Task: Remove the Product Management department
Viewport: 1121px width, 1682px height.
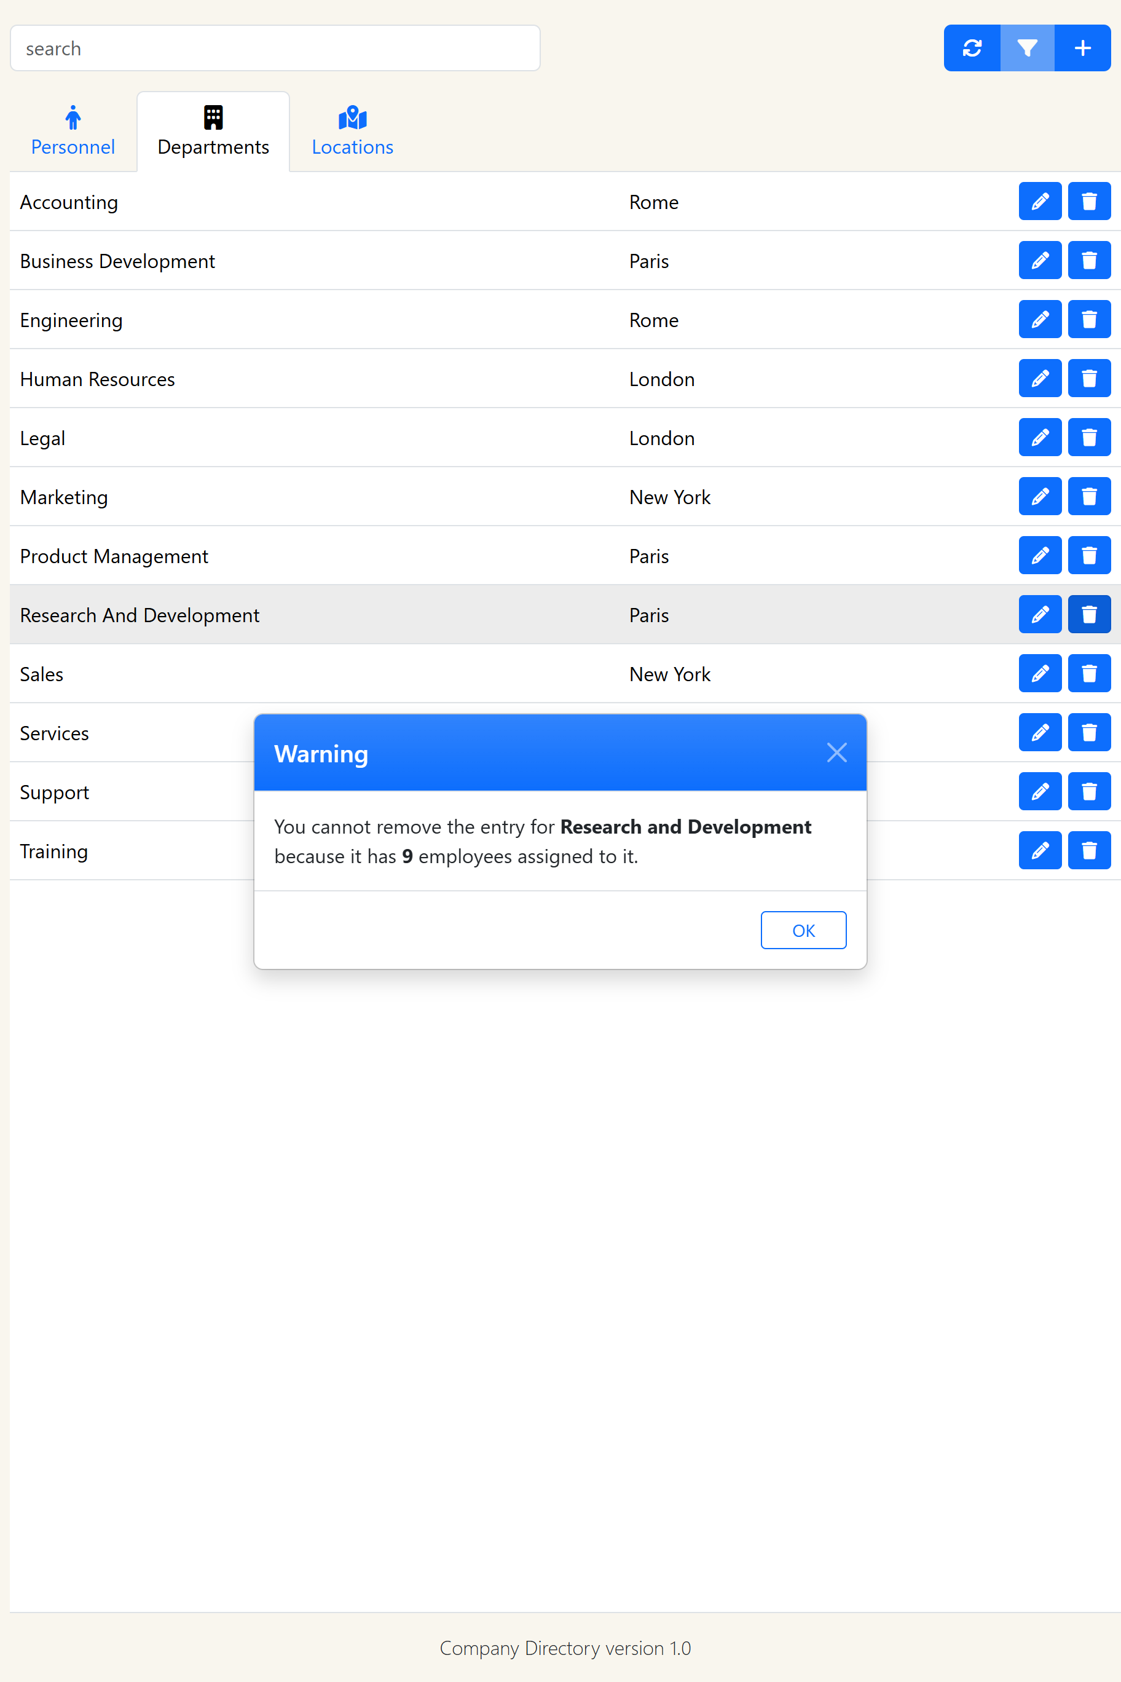Action: 1088,556
